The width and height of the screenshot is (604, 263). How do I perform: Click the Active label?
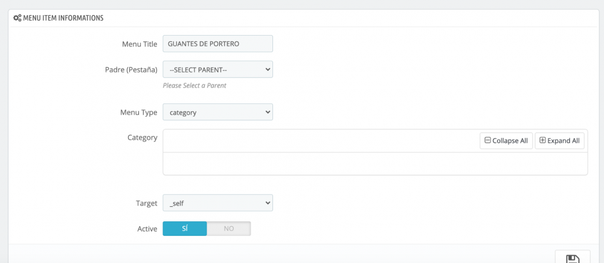pyautogui.click(x=147, y=229)
